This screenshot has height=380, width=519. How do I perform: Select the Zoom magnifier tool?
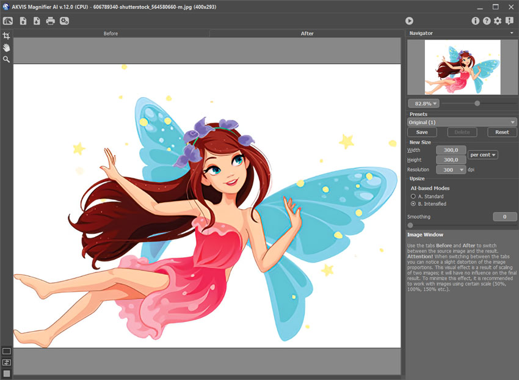click(x=6, y=59)
